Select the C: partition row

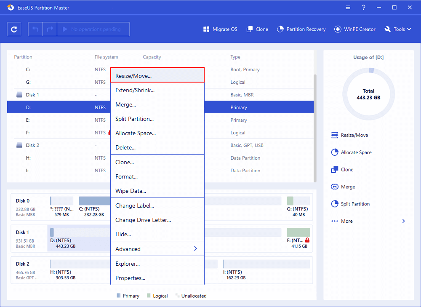[x=160, y=69]
